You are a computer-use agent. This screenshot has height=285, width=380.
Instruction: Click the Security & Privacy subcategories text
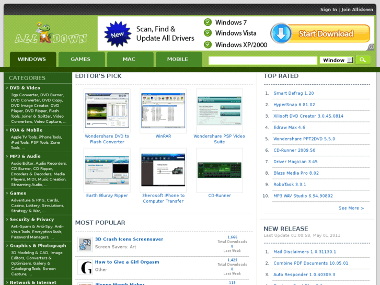coord(37,232)
